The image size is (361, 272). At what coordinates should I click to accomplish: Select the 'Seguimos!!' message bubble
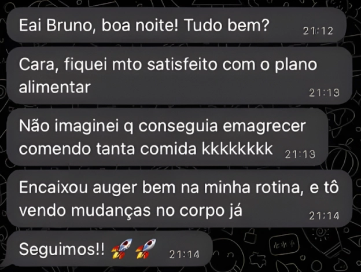(x=108, y=249)
